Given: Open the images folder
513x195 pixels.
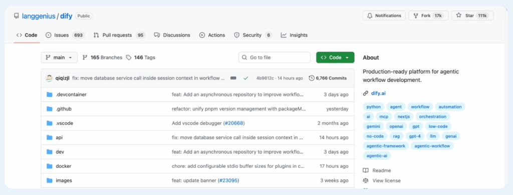Looking at the screenshot, I should (x=64, y=180).
